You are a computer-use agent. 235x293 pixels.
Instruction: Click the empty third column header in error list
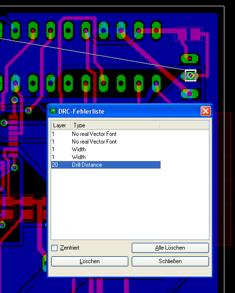point(184,125)
